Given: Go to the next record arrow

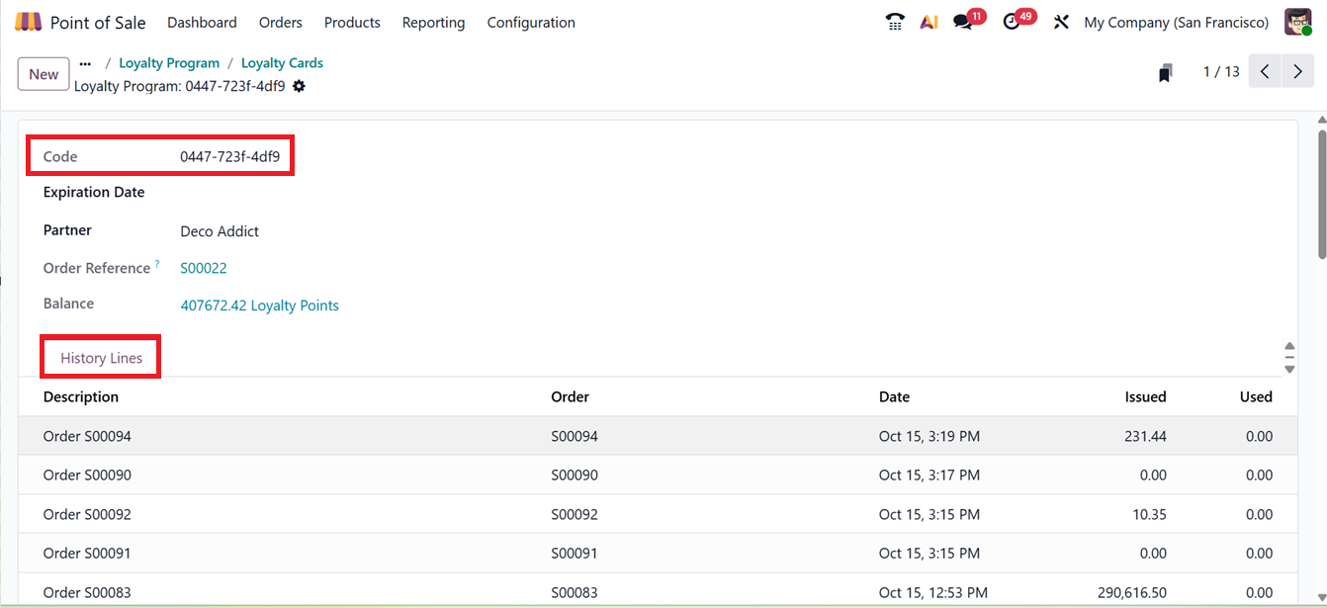Looking at the screenshot, I should click(x=1297, y=72).
